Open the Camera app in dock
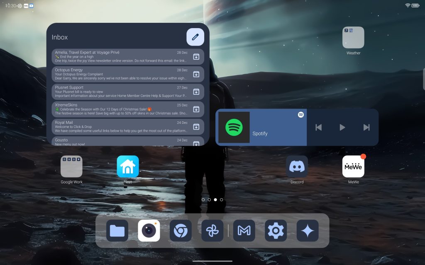The image size is (425, 265). point(149,231)
